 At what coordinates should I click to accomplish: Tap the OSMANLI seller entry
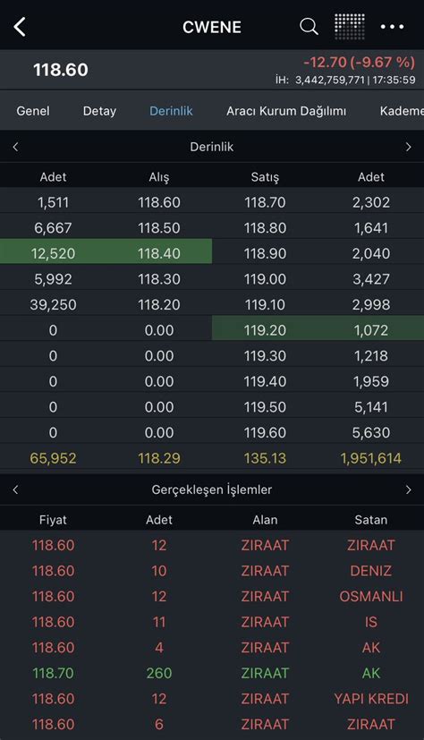click(371, 596)
